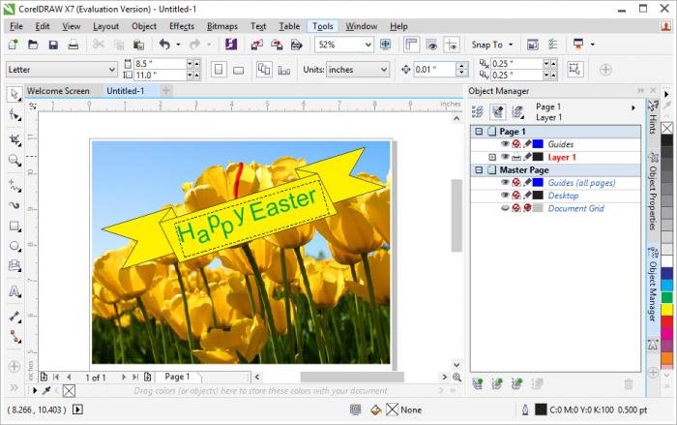The height and width of the screenshot is (425, 677).
Task: Select the Parallel Dimension tool
Action: [15, 317]
